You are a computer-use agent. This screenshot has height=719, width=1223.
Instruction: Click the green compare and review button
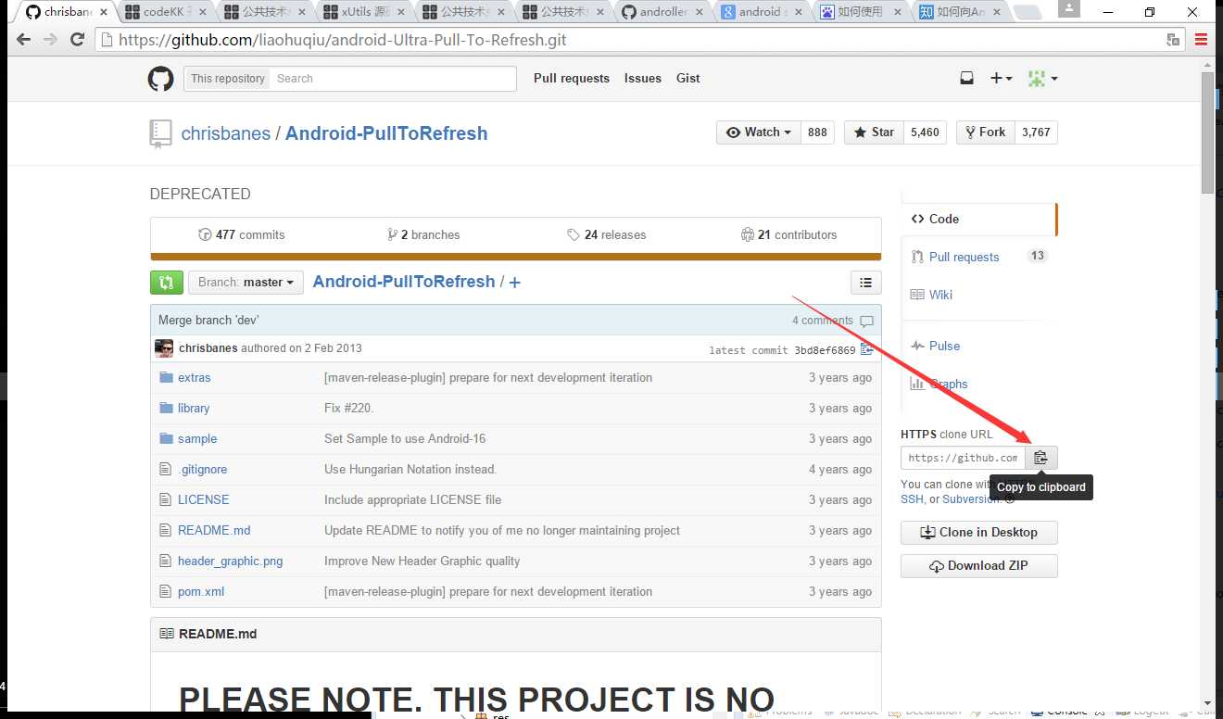pyautogui.click(x=166, y=283)
